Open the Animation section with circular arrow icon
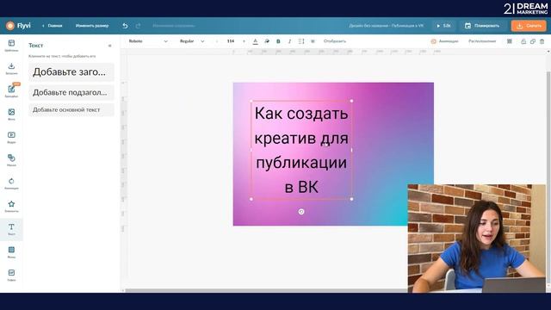The height and width of the screenshot is (310, 551). point(11,183)
